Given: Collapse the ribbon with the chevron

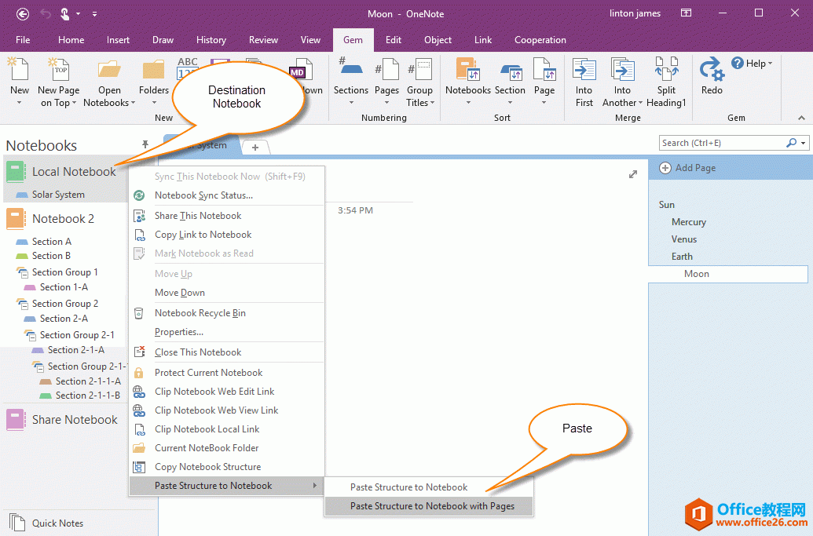Looking at the screenshot, I should 802,118.
